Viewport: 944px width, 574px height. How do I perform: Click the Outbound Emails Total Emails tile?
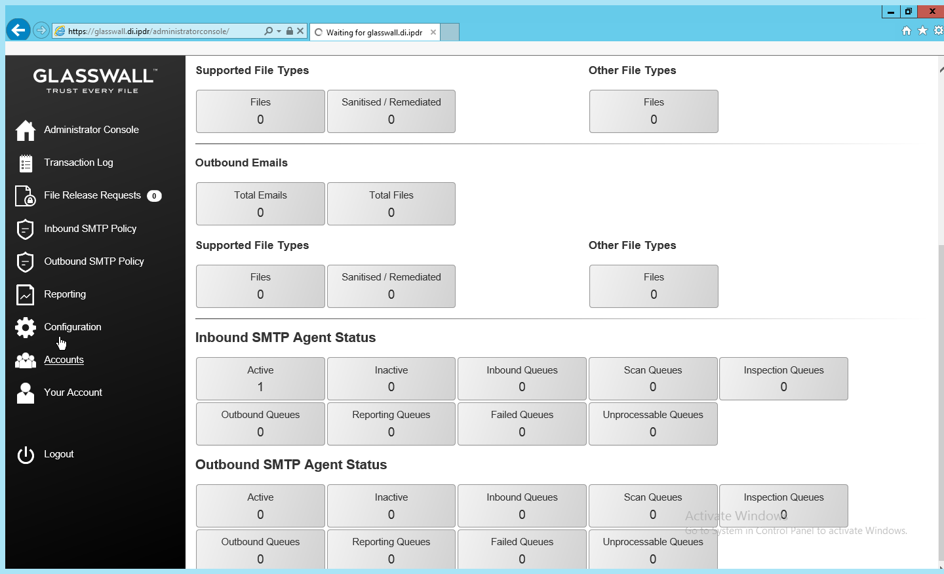pyautogui.click(x=260, y=204)
